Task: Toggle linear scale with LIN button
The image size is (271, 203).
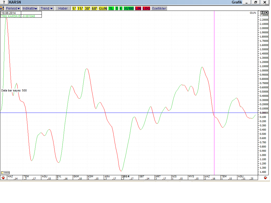Action: coord(138,8)
